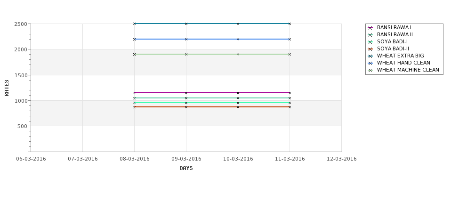Click the 12-03-2016 date axis label
459x202 pixels.
click(341, 159)
